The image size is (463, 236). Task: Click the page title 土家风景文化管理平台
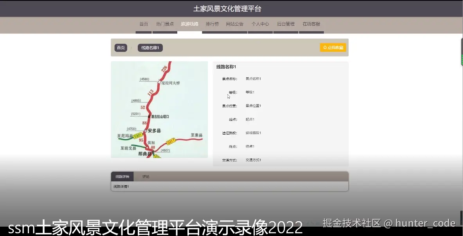[x=227, y=9]
